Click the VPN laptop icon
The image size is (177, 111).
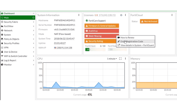[x=2, y=47]
